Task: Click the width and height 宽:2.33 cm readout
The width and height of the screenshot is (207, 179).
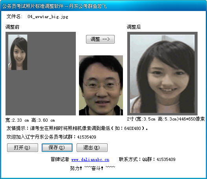Action: click(30, 120)
